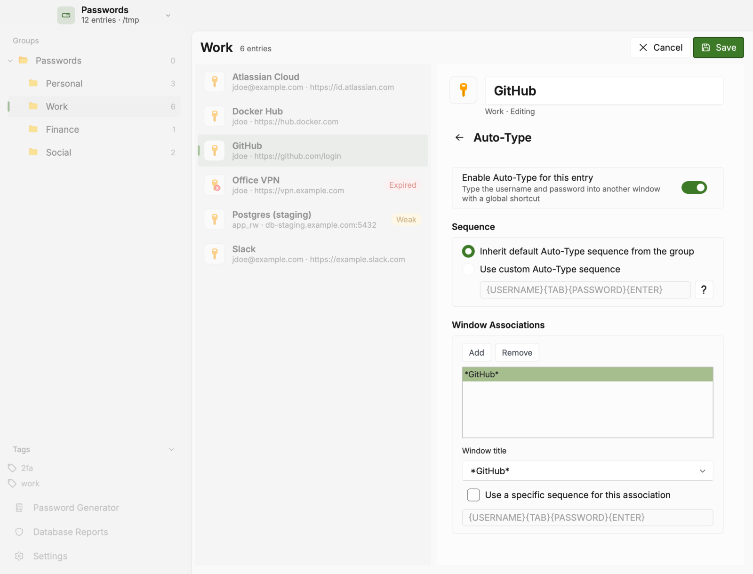This screenshot has width=753, height=574.
Task: Cancel editing the entry
Action: click(660, 48)
